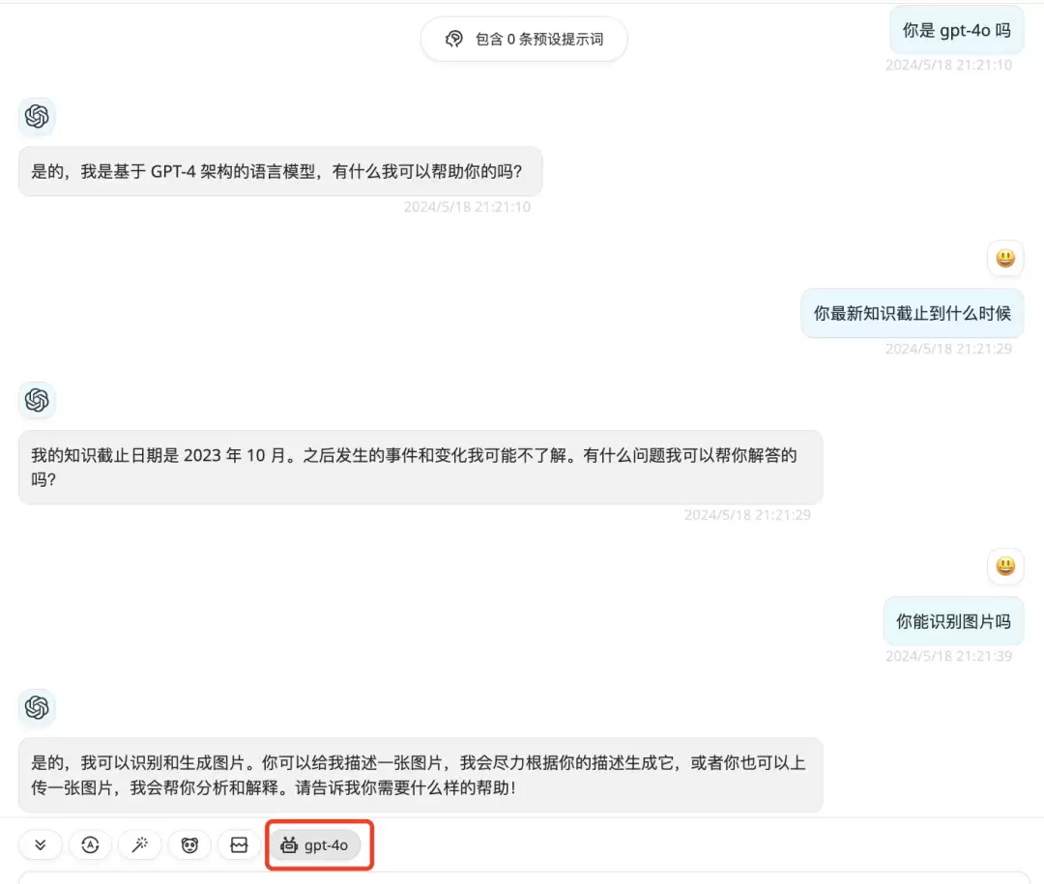Click the brain icon in preset prompt pill

454,40
